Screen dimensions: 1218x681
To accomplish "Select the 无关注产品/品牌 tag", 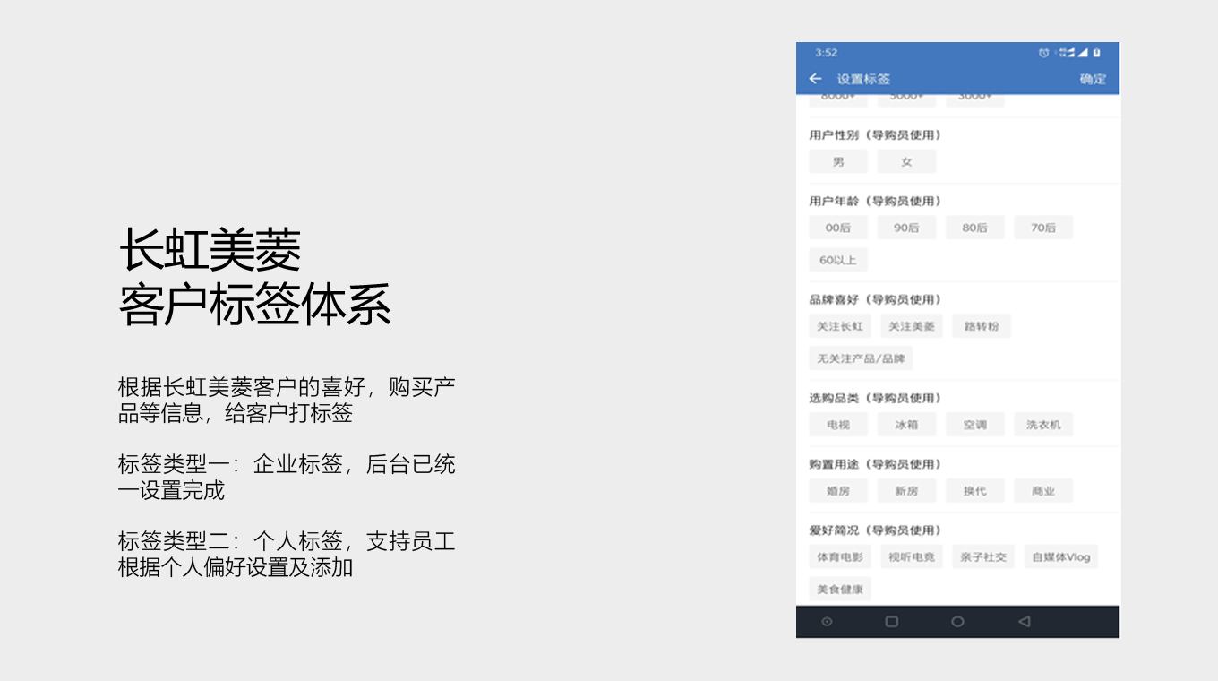I will pos(861,359).
